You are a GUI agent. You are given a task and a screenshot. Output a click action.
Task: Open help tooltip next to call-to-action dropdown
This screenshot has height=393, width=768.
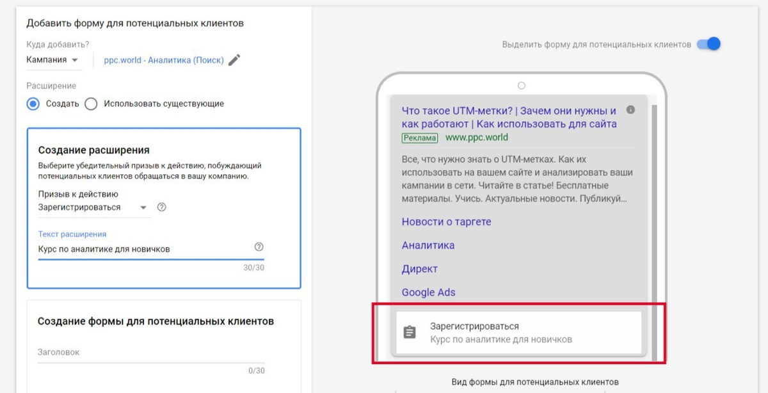[x=160, y=207]
